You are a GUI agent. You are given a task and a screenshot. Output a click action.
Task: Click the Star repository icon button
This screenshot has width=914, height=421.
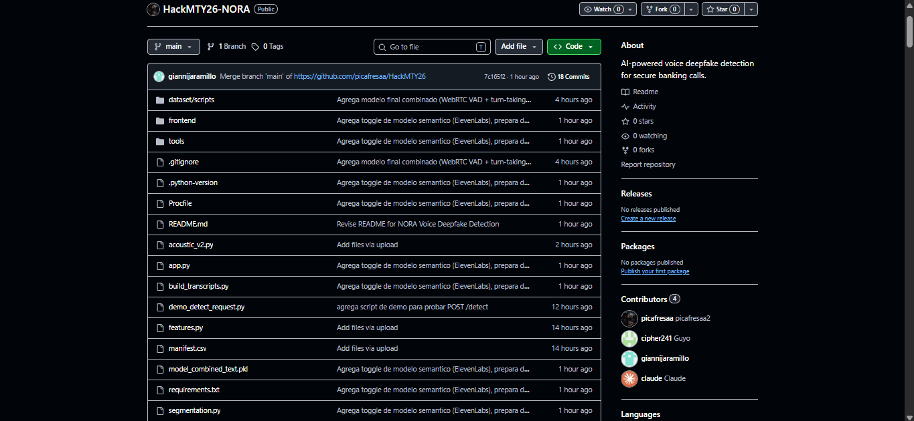[x=710, y=9]
